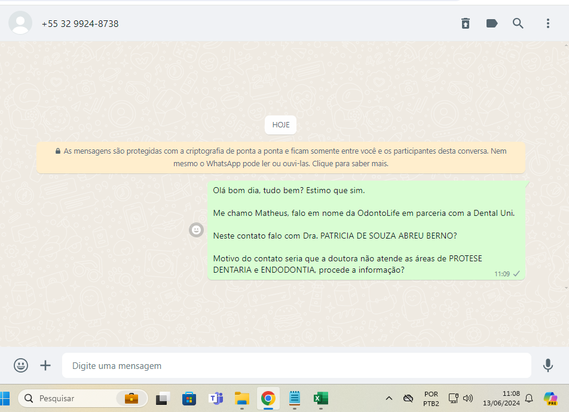Open Microsoft Store from taskbar
Image resolution: width=569 pixels, height=412 pixels.
tap(189, 398)
